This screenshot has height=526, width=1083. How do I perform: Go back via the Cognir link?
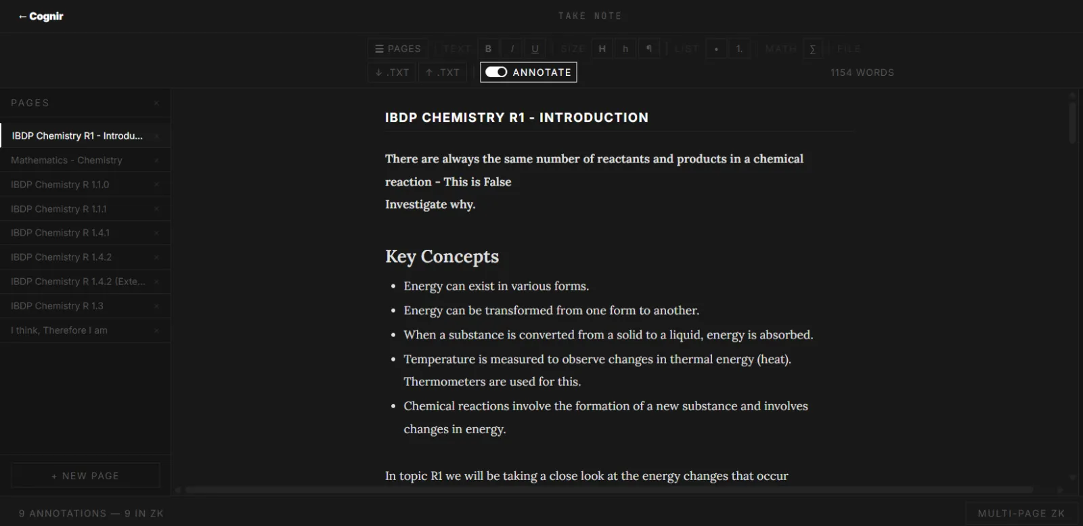point(41,16)
